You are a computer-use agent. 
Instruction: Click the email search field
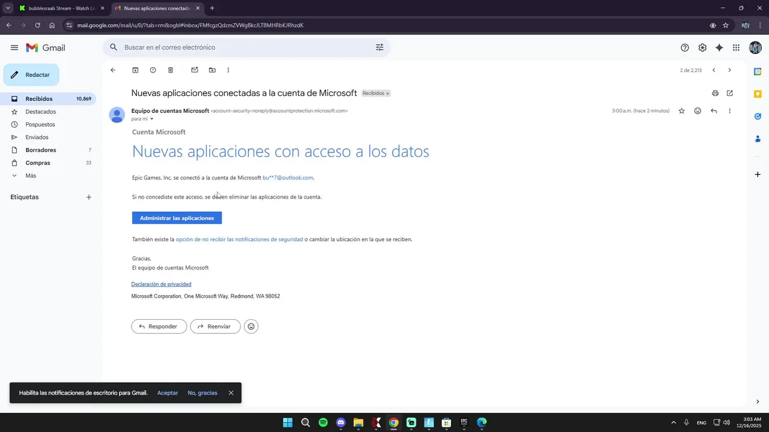pyautogui.click(x=245, y=47)
